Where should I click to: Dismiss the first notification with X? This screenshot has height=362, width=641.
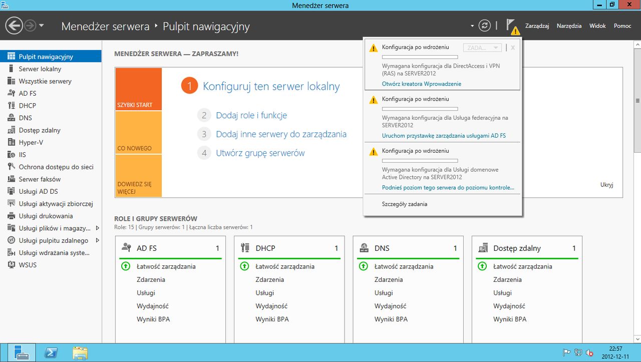[x=513, y=48]
